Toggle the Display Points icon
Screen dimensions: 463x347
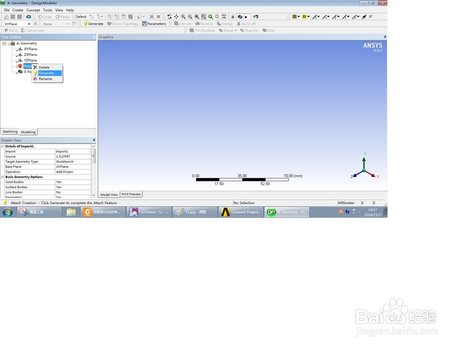(246, 17)
